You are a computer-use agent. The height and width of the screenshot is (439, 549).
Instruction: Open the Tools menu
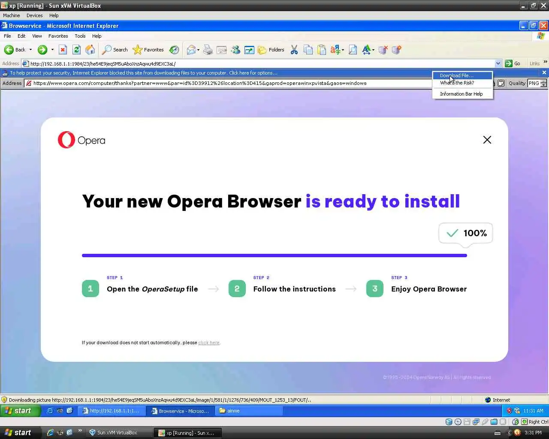(80, 36)
